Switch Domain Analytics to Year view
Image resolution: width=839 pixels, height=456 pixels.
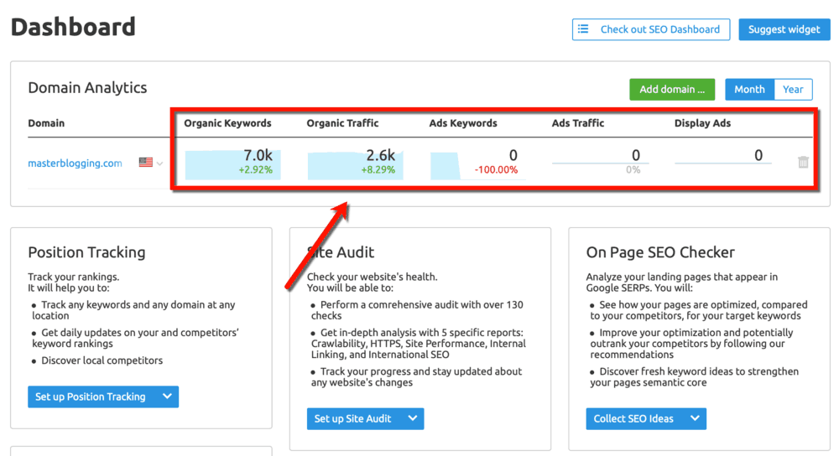click(793, 90)
